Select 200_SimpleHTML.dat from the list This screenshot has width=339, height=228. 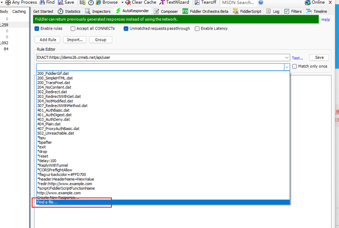coord(163,78)
